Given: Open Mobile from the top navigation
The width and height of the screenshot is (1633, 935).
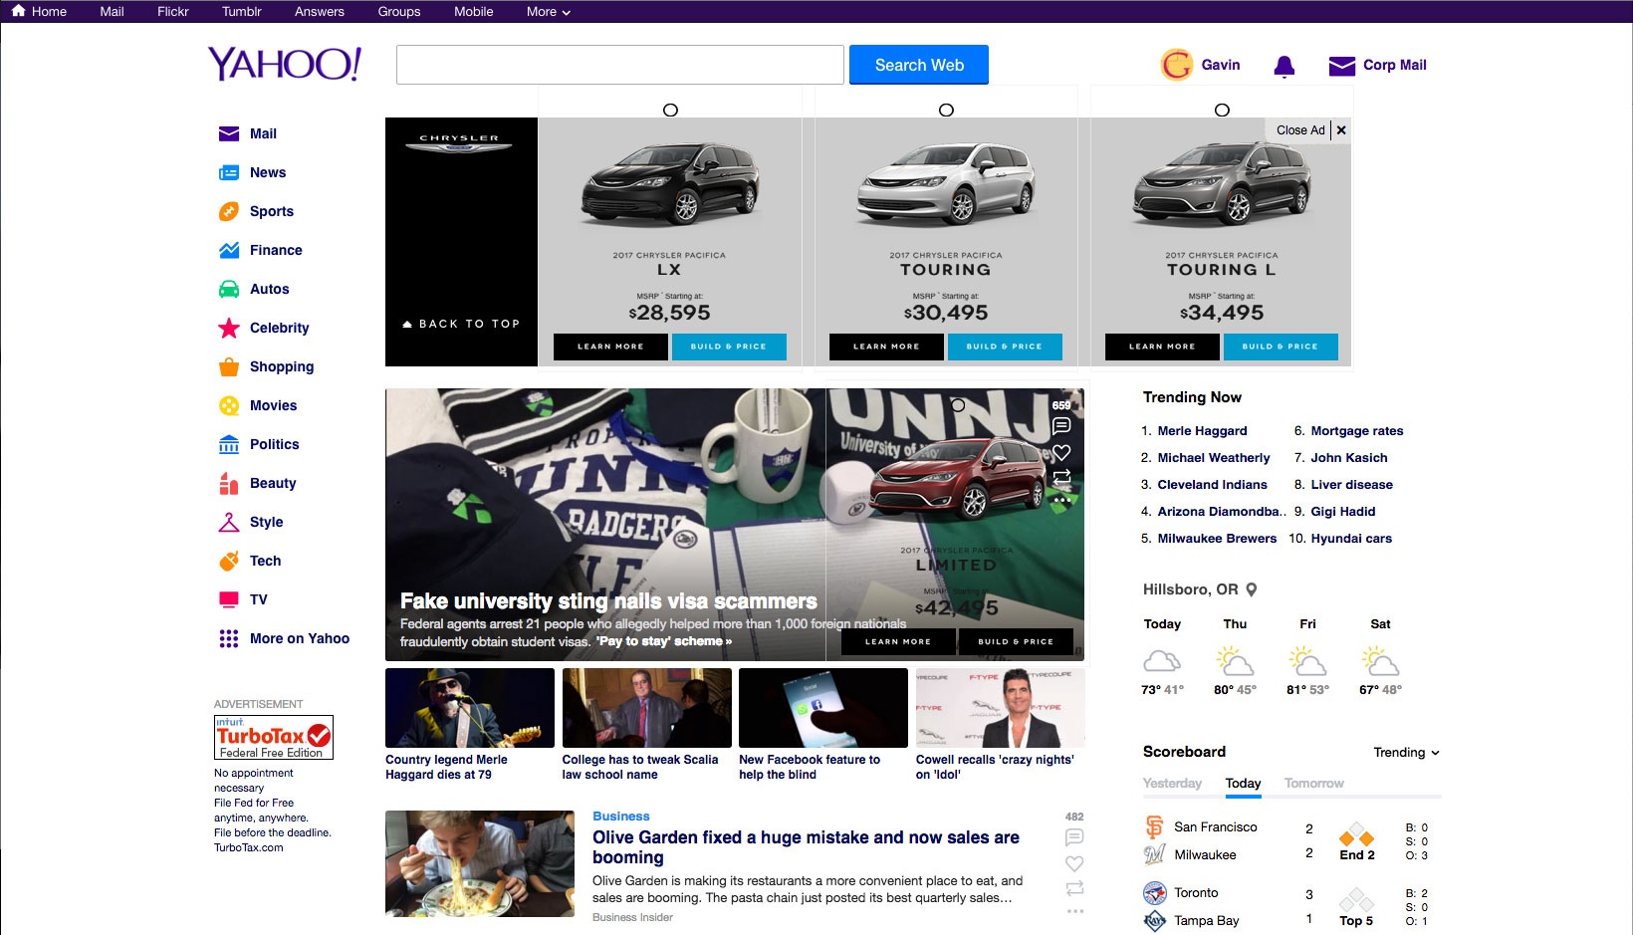Looking at the screenshot, I should tap(474, 12).
